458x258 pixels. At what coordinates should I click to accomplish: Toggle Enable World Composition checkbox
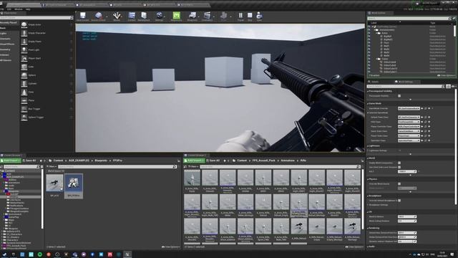[x=399, y=163]
